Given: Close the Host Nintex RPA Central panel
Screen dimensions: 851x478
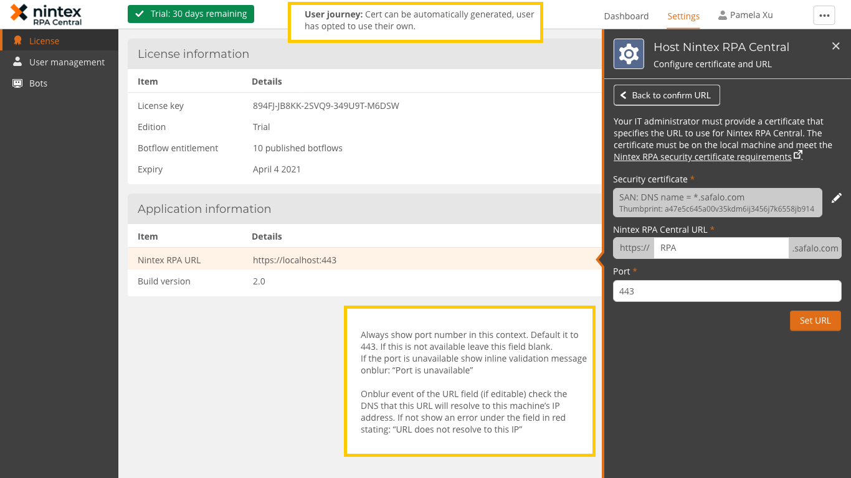Looking at the screenshot, I should point(835,46).
